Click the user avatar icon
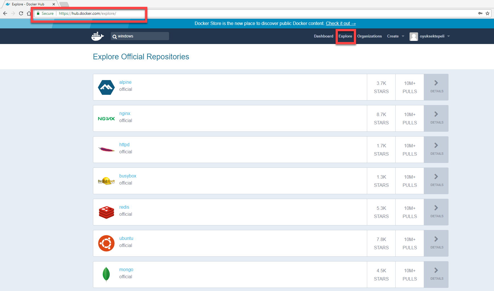 tap(414, 36)
